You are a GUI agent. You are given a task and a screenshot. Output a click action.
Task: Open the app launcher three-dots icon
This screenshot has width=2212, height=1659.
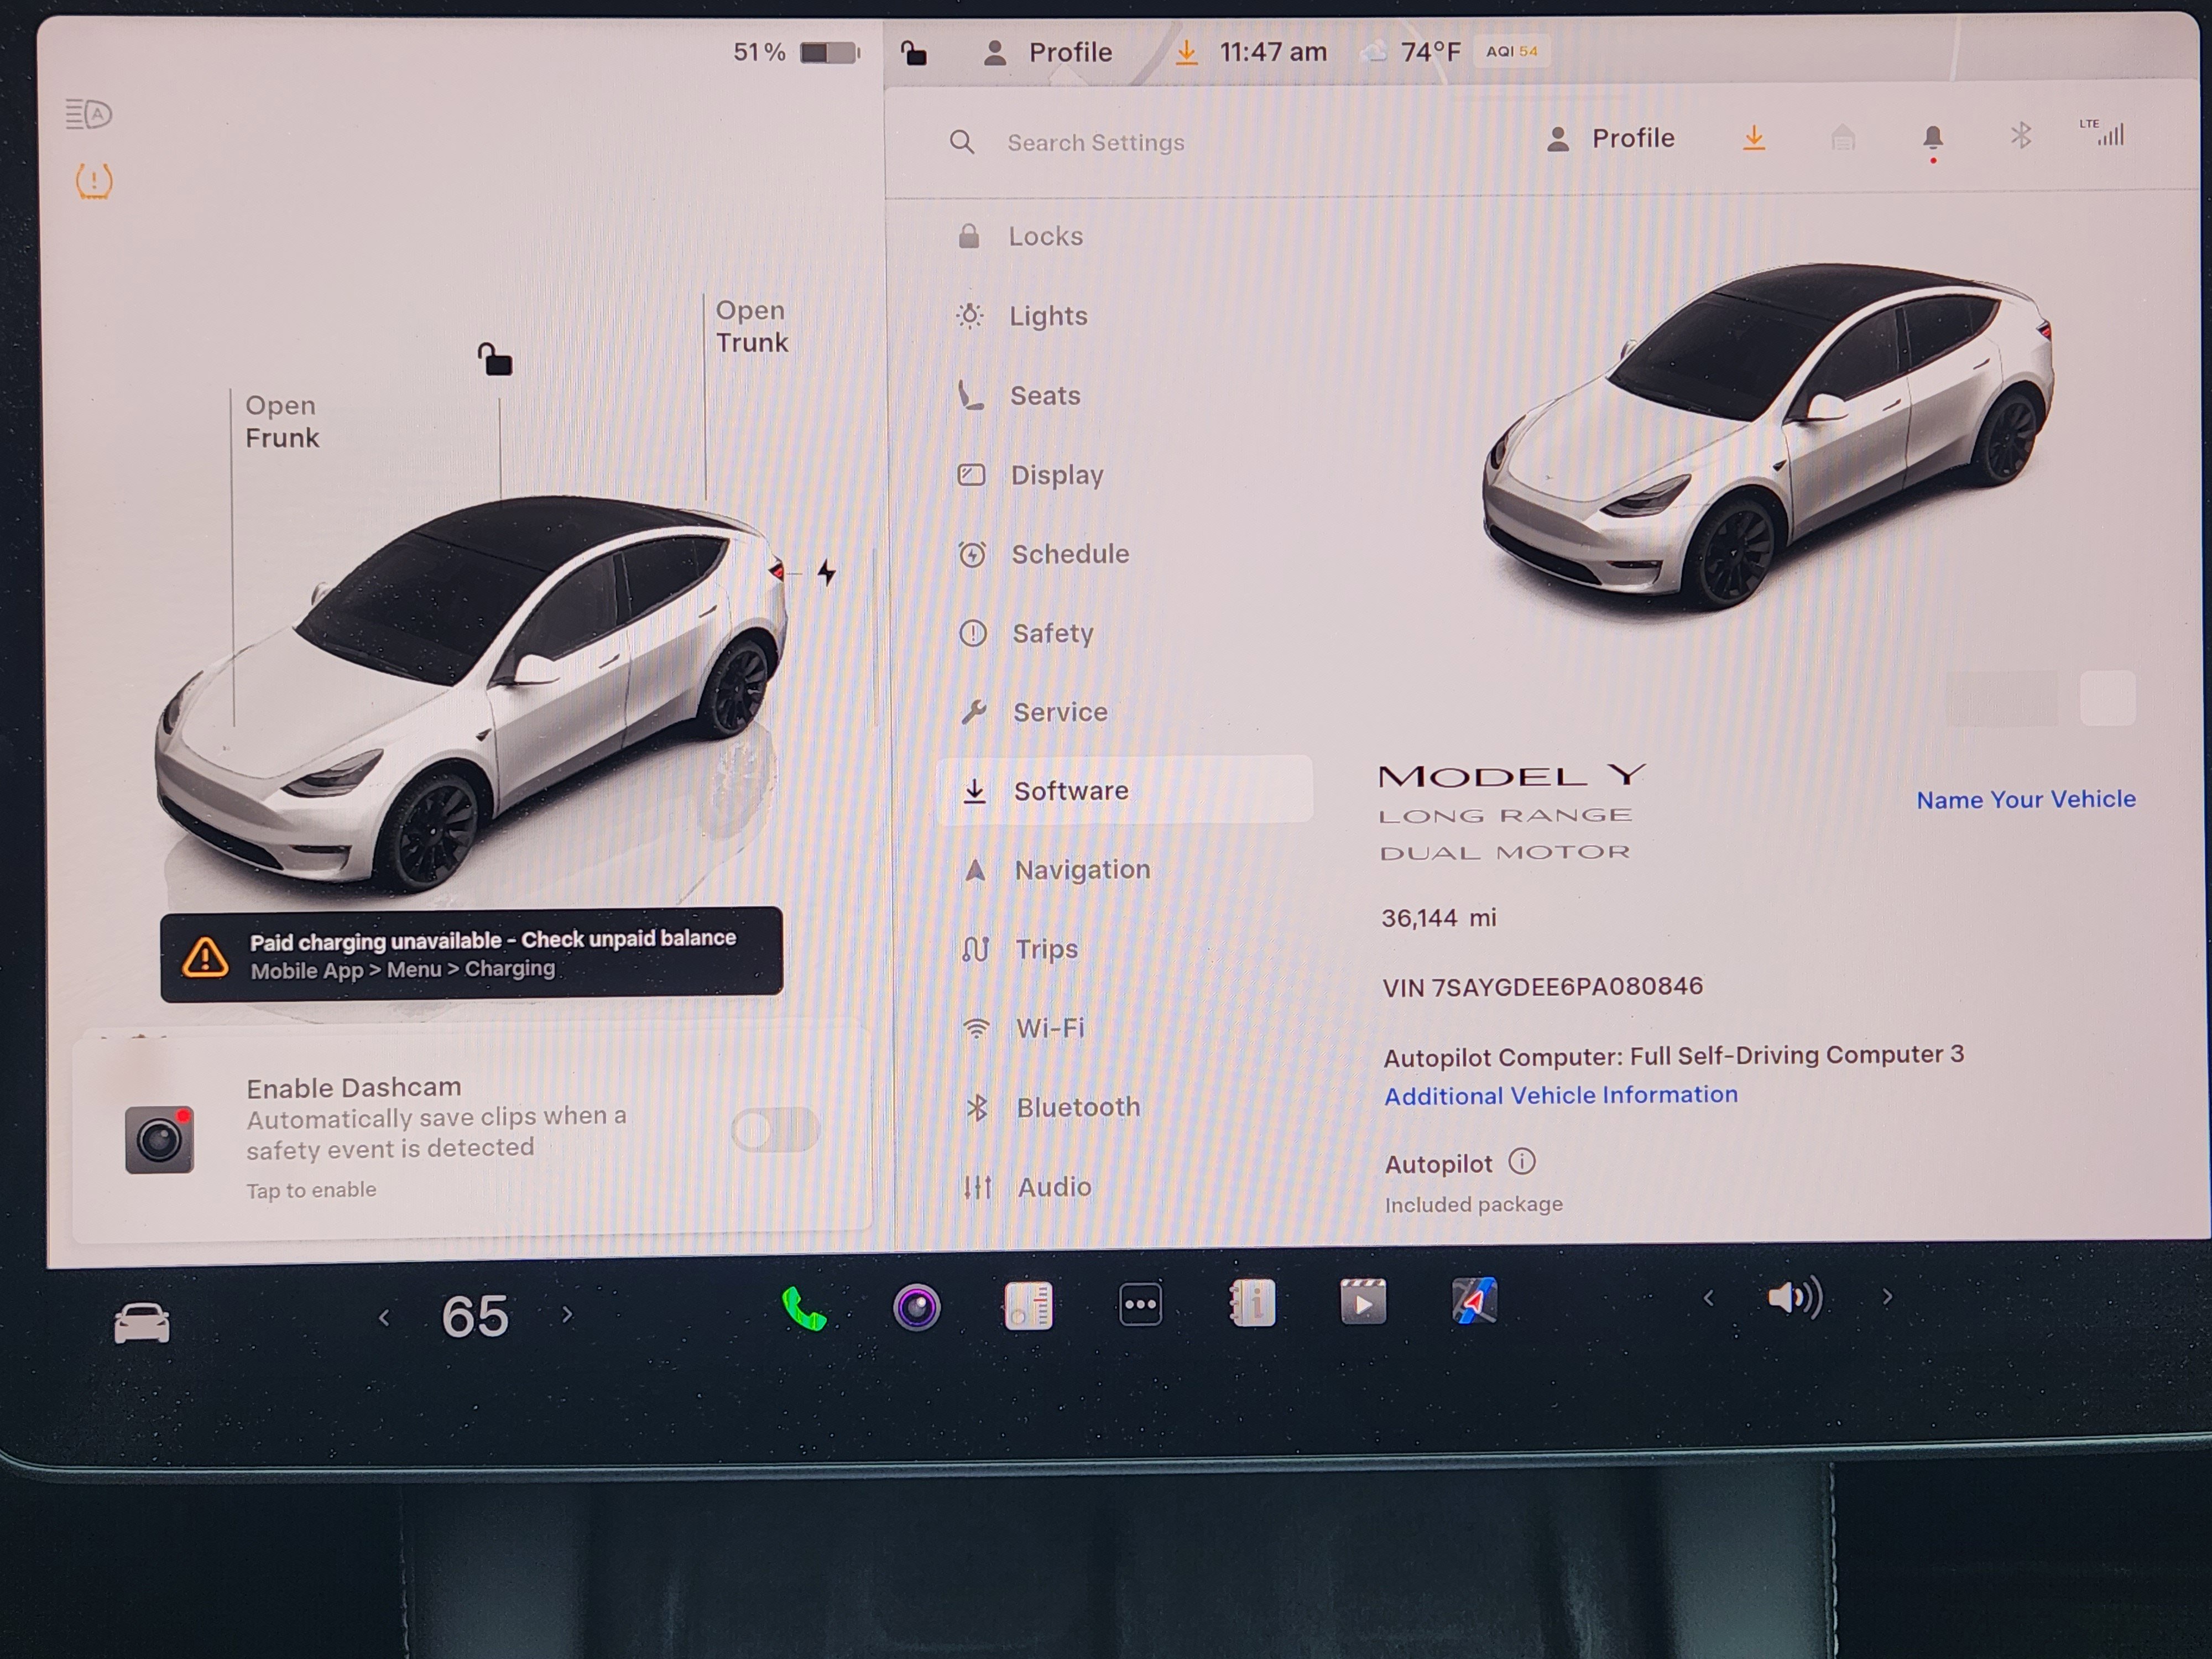coord(1140,1302)
